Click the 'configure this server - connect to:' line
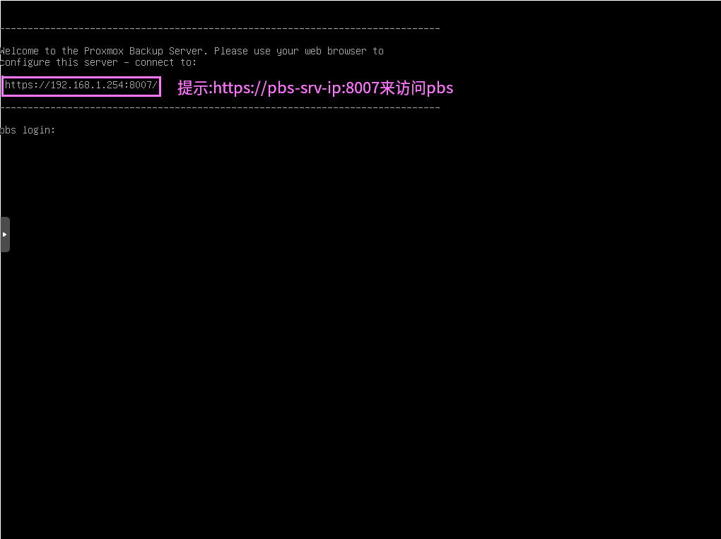The width and height of the screenshot is (721, 539). pyautogui.click(x=98, y=62)
